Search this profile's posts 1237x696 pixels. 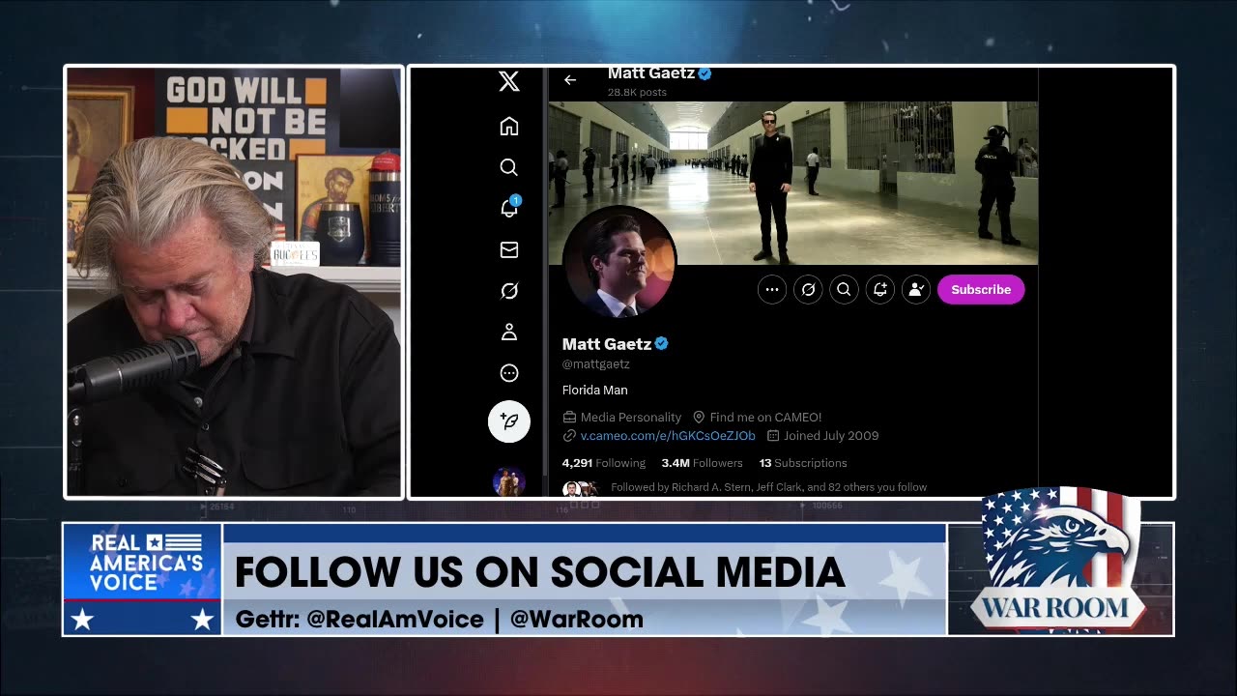pyautogui.click(x=844, y=289)
